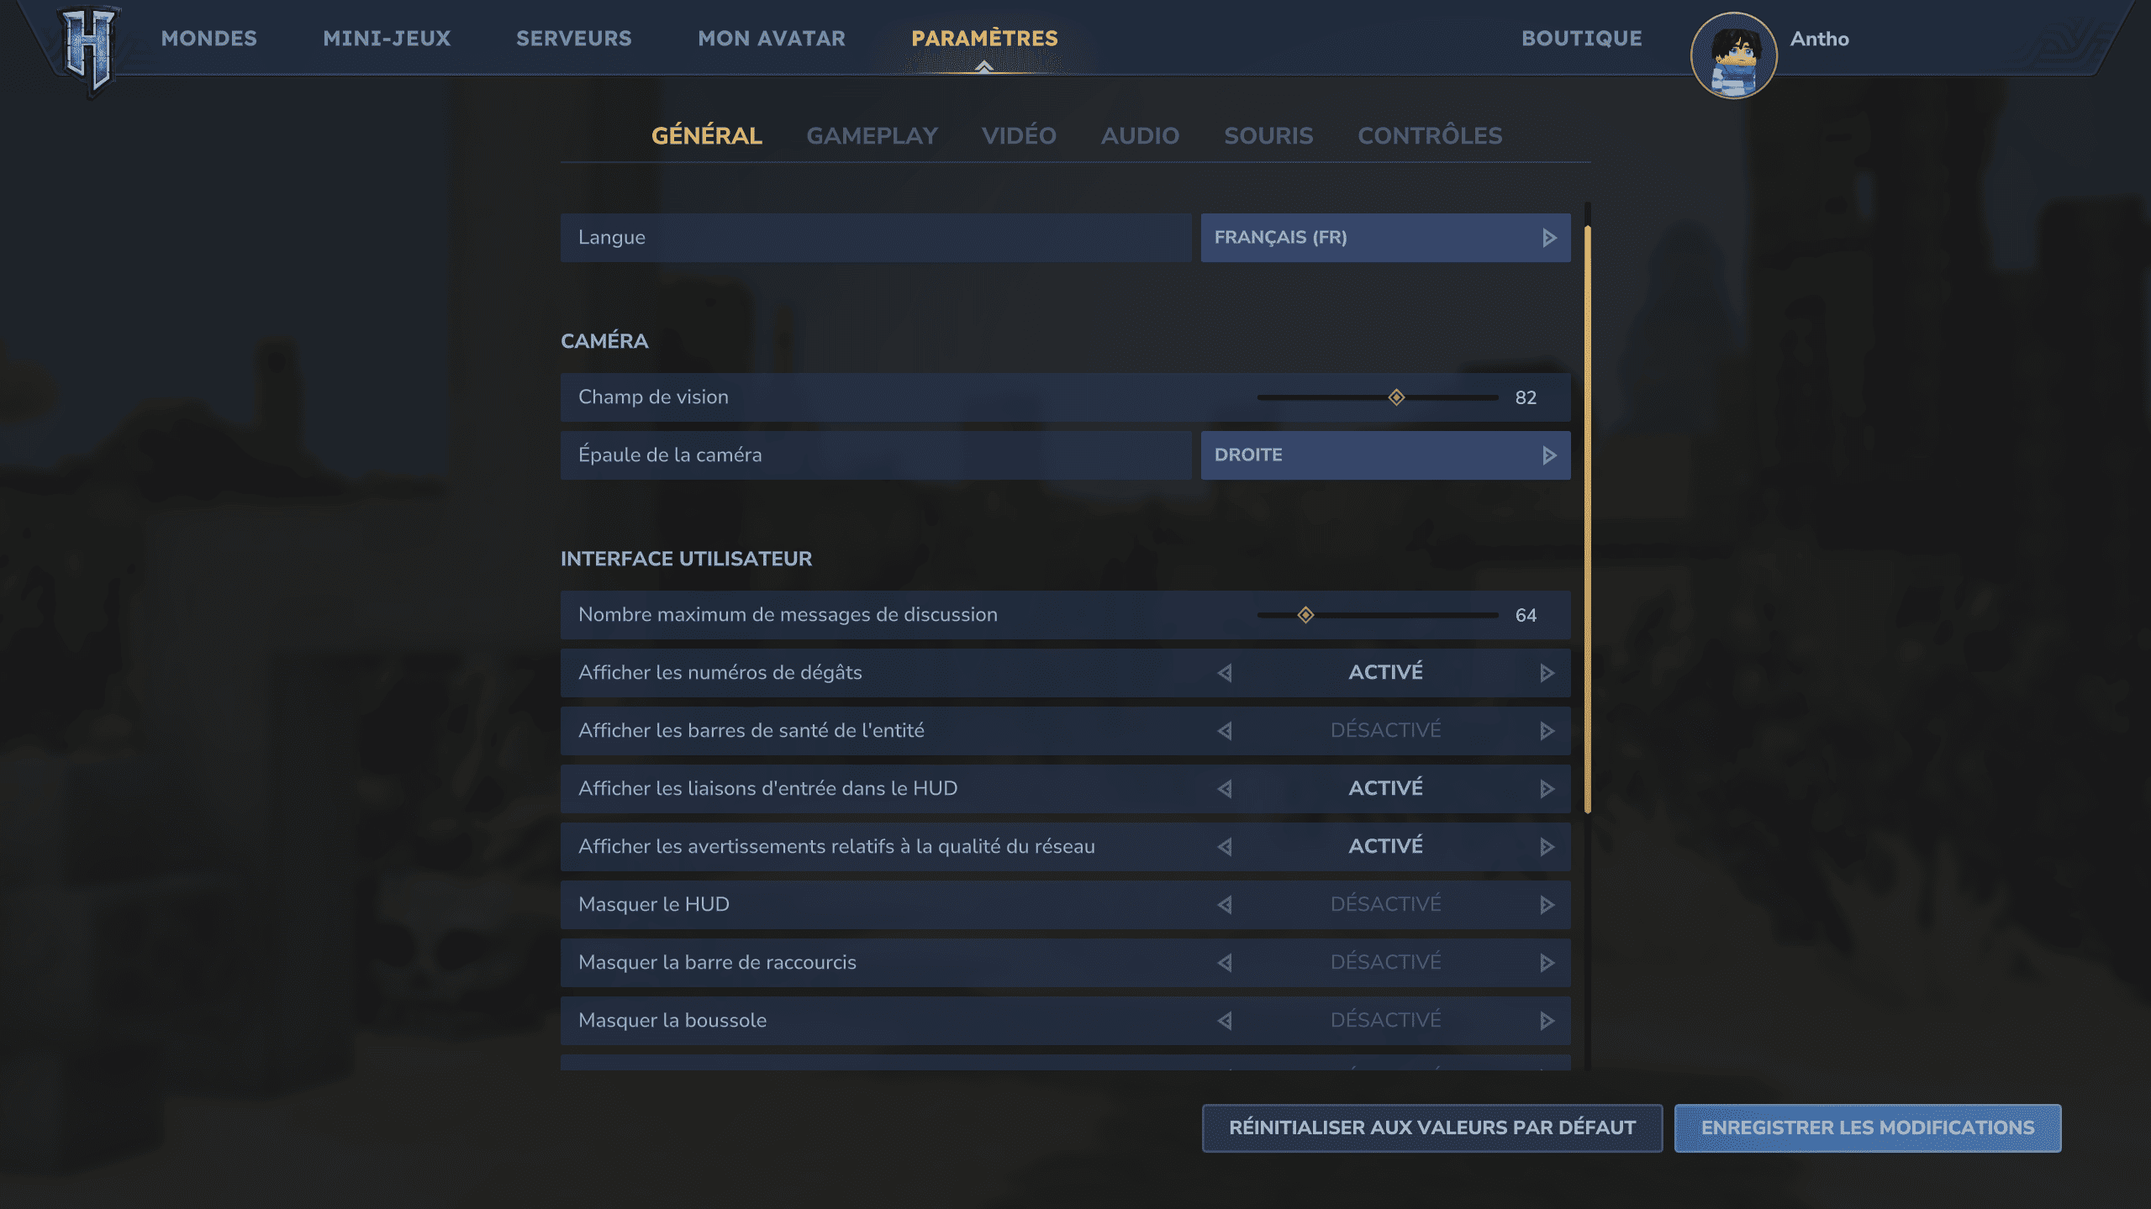Open the Serveurs menu

click(x=573, y=39)
